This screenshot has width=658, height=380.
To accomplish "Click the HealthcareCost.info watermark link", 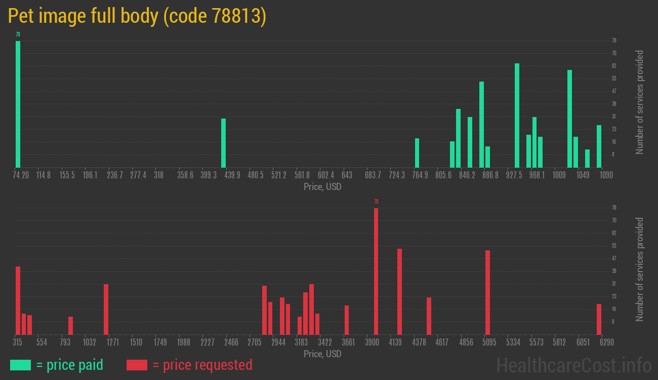I will pos(573,365).
